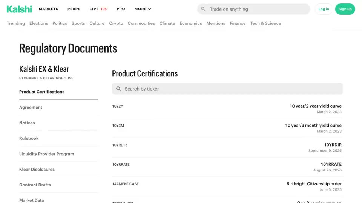Click the magnifier icon in ticker search

click(118, 89)
